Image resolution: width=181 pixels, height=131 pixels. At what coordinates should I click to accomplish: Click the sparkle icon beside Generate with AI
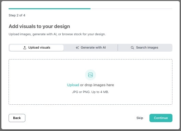[x=77, y=48]
